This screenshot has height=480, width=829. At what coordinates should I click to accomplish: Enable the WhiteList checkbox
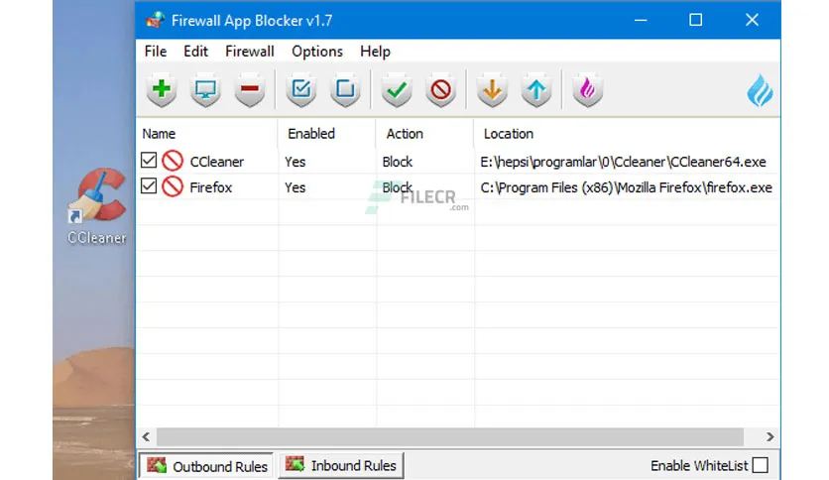coord(761,465)
